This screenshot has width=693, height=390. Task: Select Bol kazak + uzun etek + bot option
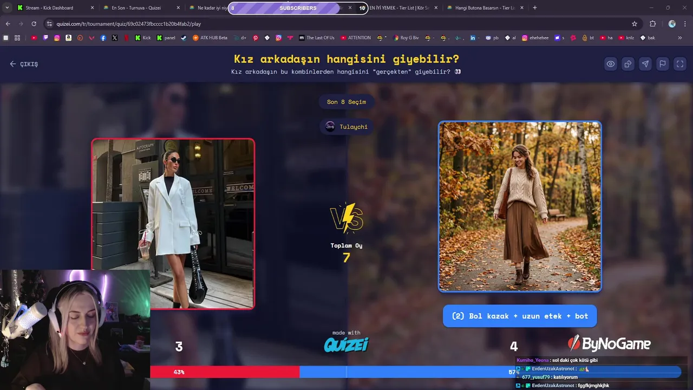(520, 316)
